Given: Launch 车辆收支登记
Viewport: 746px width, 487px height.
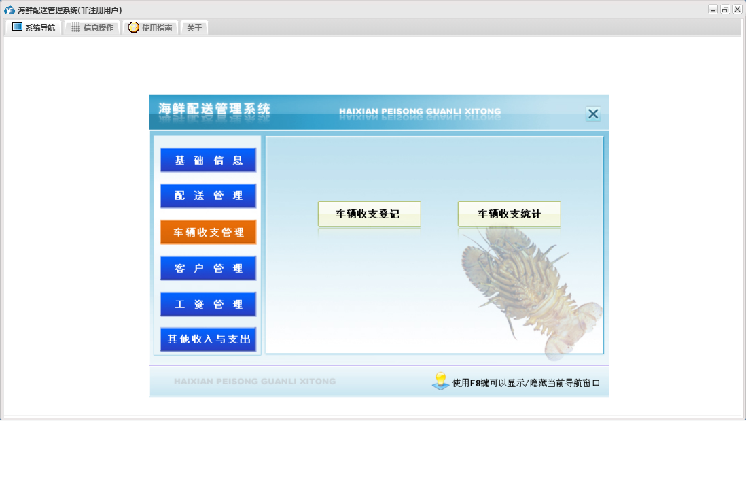Looking at the screenshot, I should 369,214.
